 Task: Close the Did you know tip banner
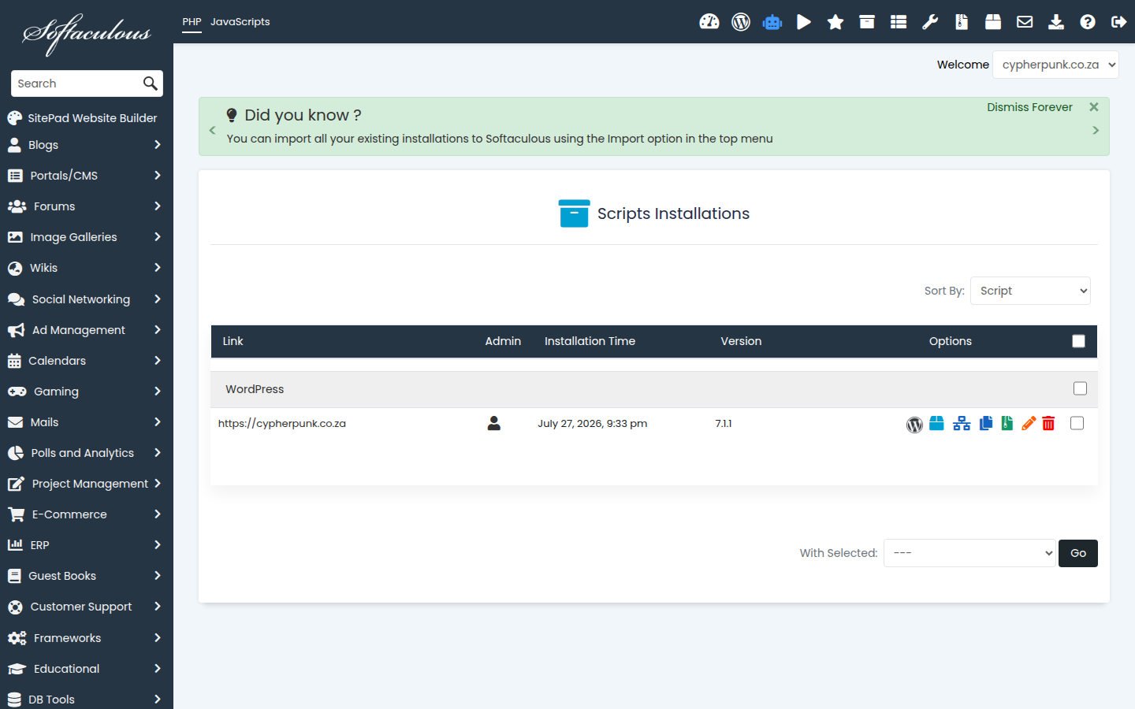[1094, 107]
